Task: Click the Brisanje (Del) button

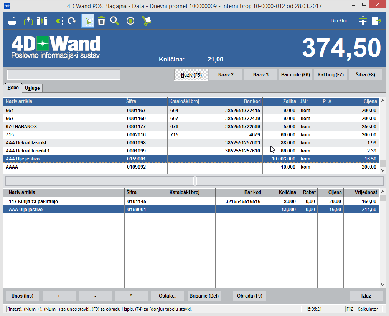Action: tap(204, 296)
